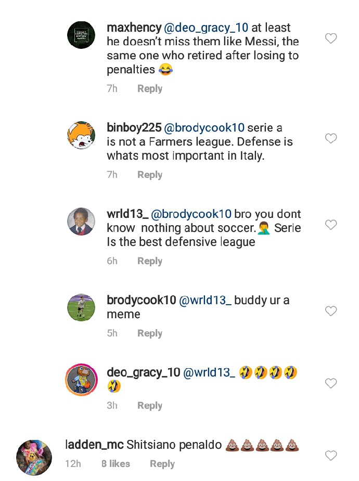Open ladden_mc's profile picture
The width and height of the screenshot is (359, 481).
34,458
